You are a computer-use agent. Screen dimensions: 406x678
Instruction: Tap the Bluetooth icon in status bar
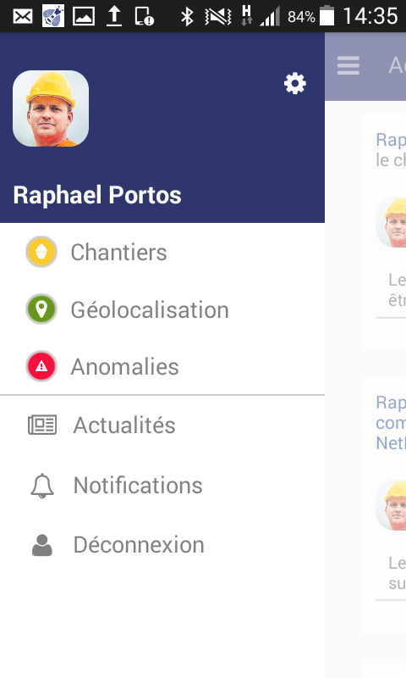187,16
